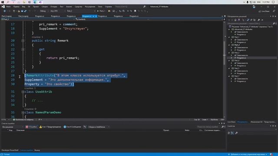Click the Navigate Backward toolbar icon
The height and width of the screenshot is (156, 278).
tap(4, 11)
